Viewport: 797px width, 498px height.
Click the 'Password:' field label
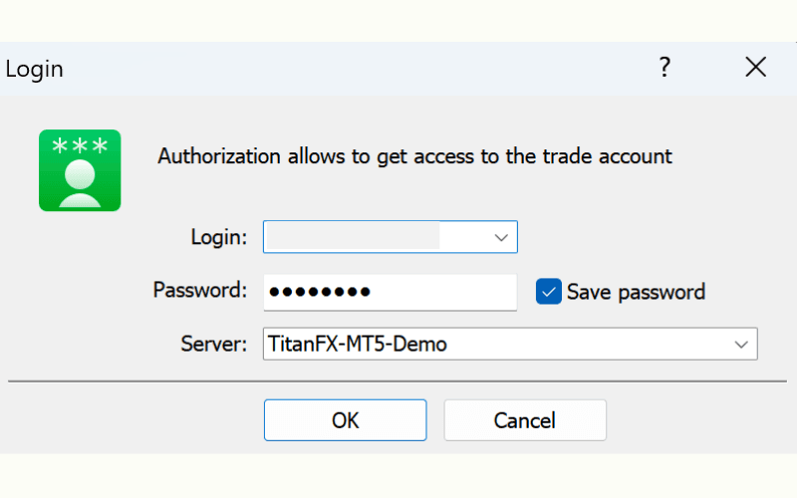click(x=199, y=291)
